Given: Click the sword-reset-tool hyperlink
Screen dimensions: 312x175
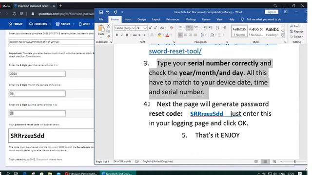Looking at the screenshot, I should [x=175, y=51].
